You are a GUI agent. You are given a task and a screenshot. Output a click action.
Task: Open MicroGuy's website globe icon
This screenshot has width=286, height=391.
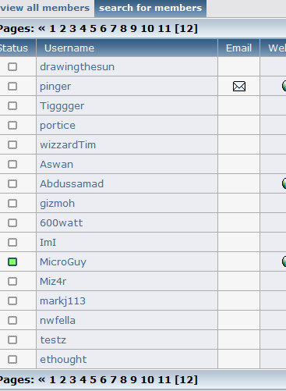284,261
